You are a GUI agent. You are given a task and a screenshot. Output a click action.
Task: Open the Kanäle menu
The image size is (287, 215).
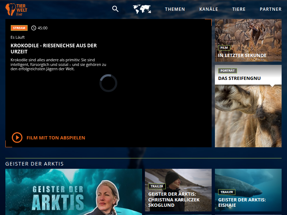coord(208,9)
